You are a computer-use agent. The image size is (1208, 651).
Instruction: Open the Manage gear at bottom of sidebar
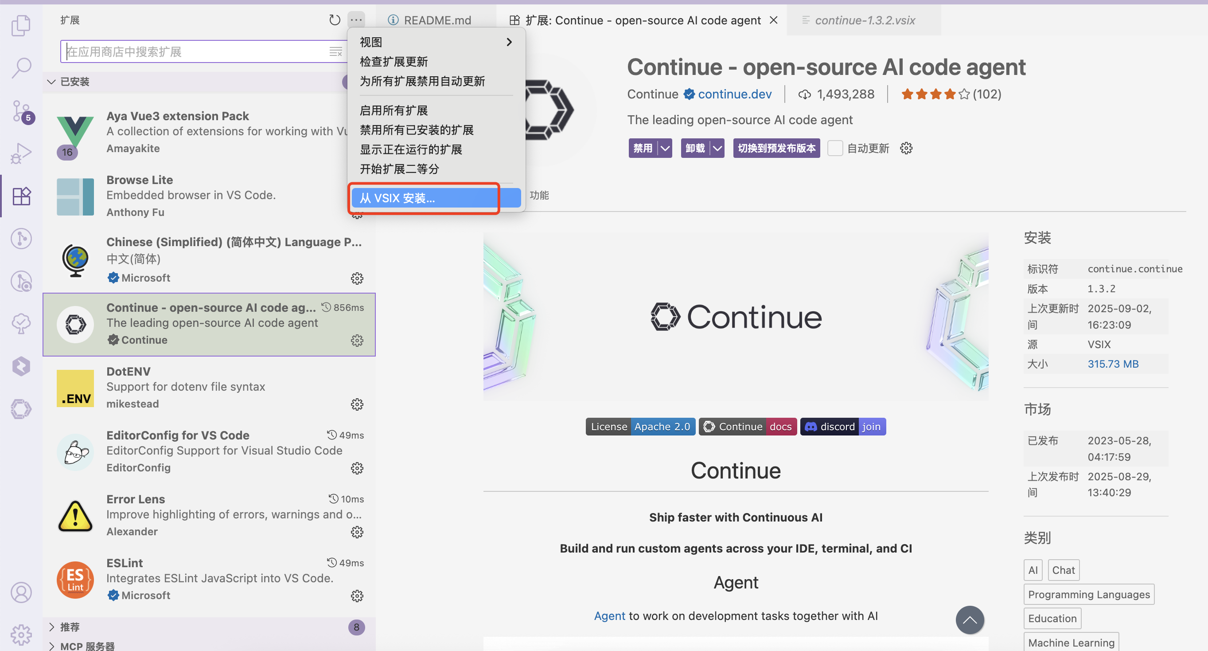[x=21, y=635]
